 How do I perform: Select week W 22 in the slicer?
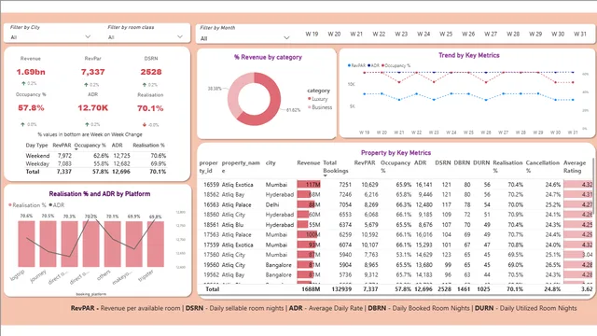click(x=379, y=34)
